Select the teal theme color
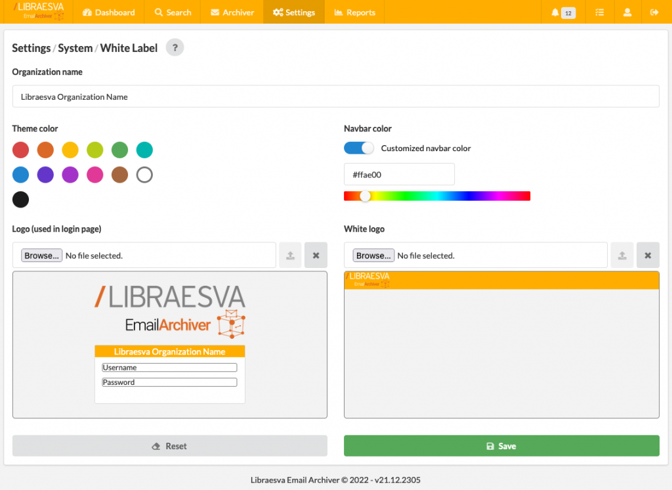This screenshot has height=490, width=672. click(144, 150)
